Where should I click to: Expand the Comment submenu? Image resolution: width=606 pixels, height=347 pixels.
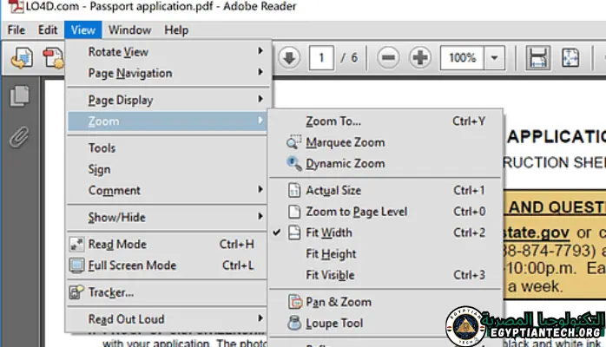click(167, 190)
